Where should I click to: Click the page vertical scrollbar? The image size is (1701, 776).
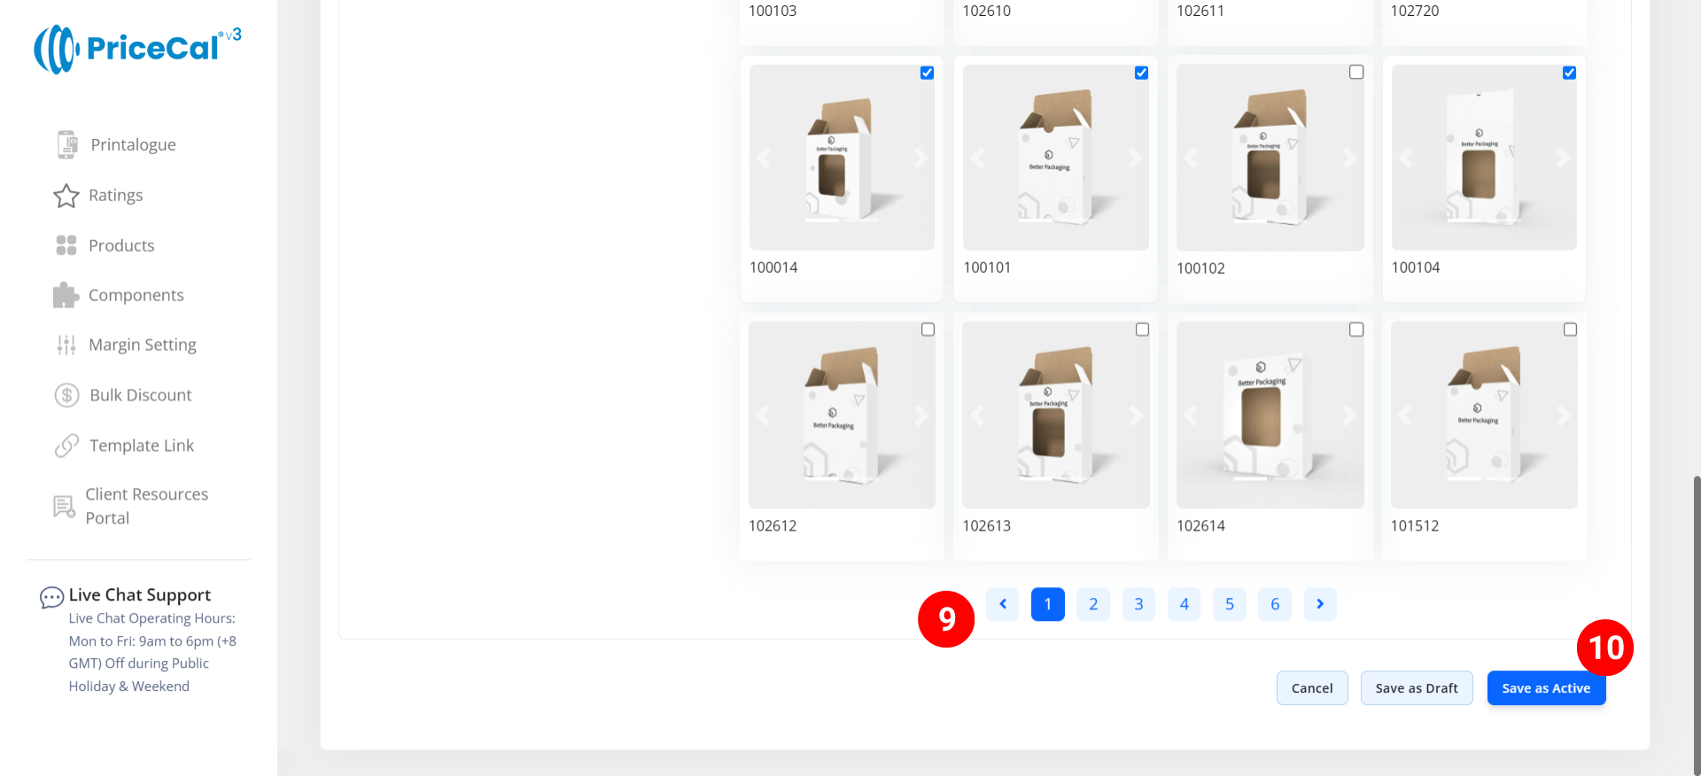pos(1696,620)
